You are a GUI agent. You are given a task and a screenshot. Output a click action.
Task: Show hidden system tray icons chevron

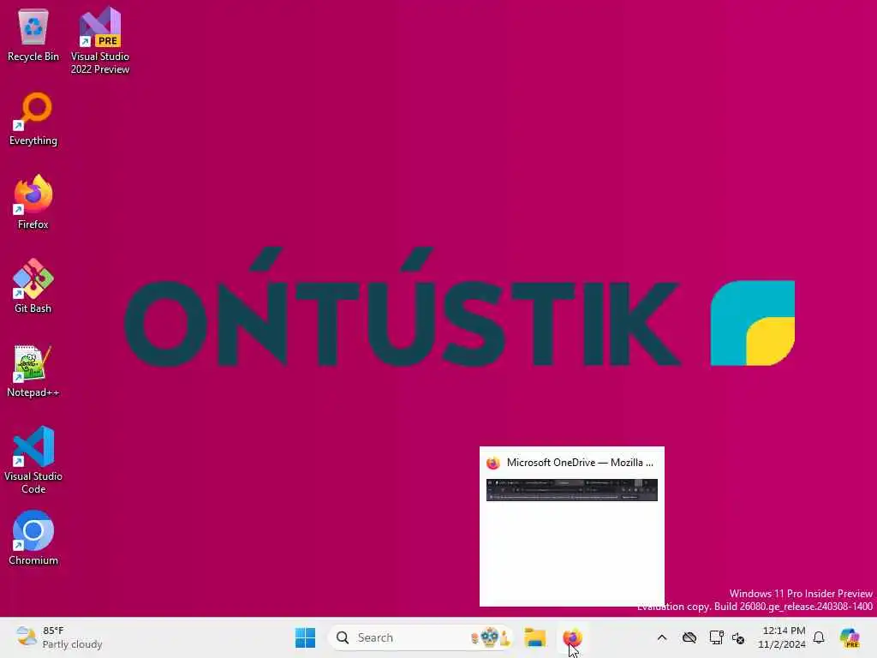click(662, 637)
